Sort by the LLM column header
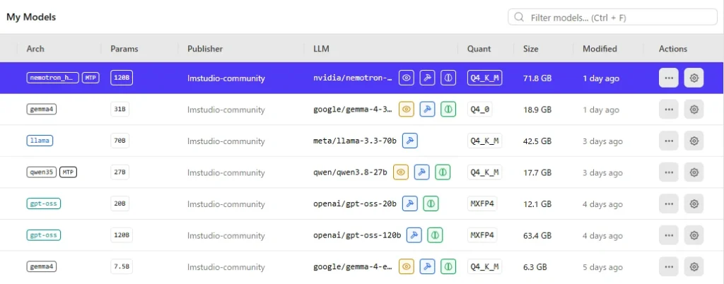724x284 pixels. tap(322, 49)
